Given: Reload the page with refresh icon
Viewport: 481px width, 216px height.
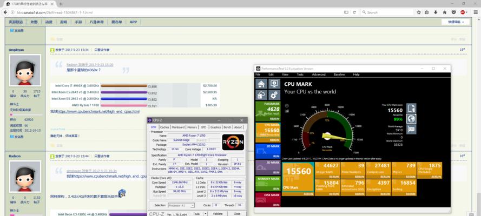Looking at the screenshot, I should click(354, 12).
